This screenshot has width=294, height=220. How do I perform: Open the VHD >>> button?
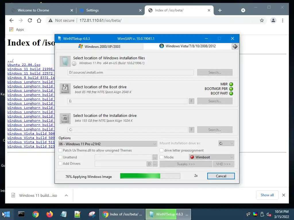(223, 164)
